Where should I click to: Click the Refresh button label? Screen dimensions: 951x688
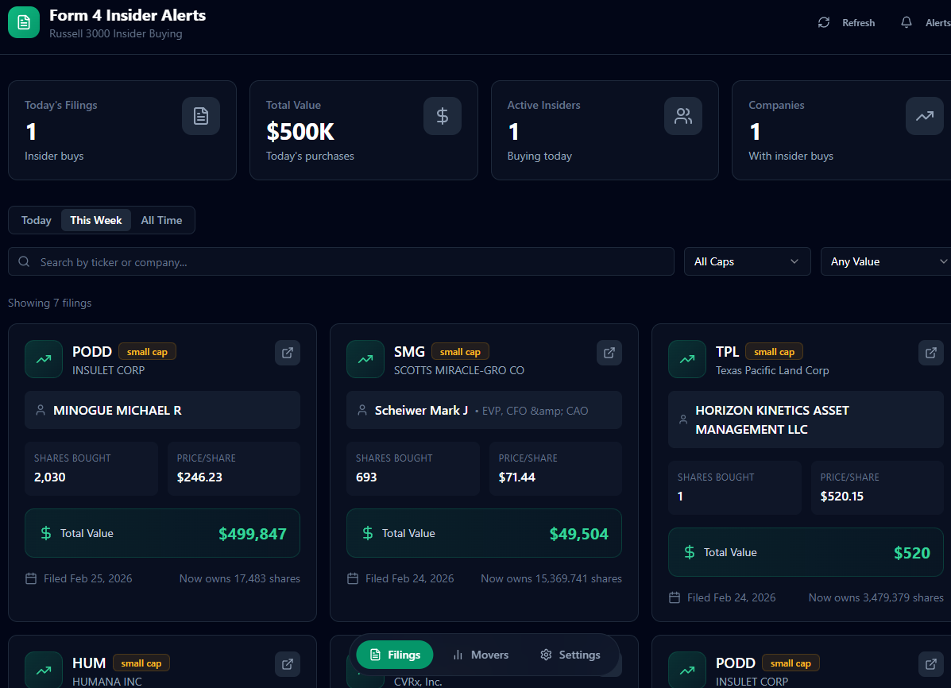pyautogui.click(x=858, y=23)
